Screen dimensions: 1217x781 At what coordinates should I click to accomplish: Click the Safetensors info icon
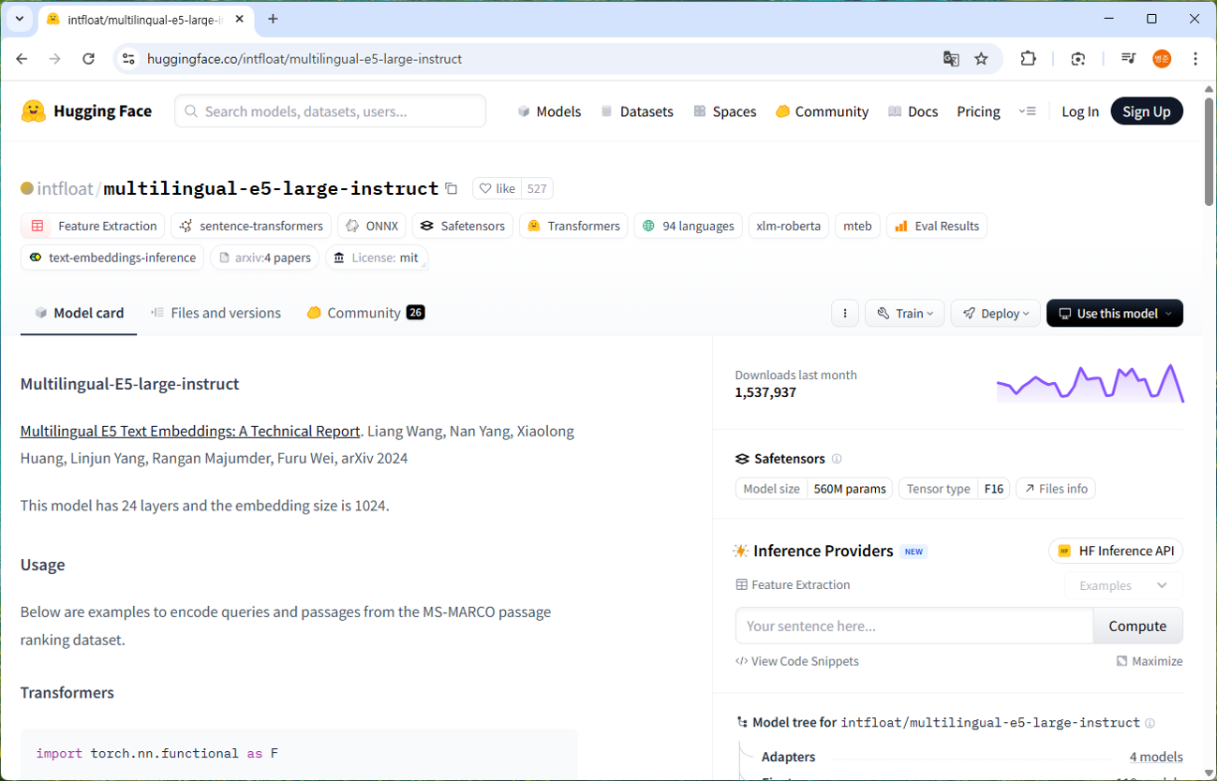[837, 459]
